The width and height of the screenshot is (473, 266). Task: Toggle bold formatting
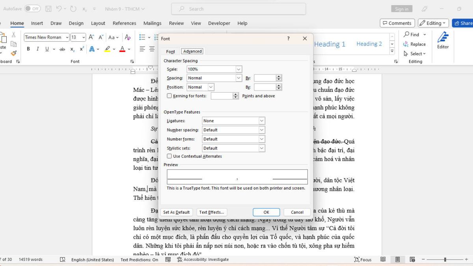[x=28, y=48]
